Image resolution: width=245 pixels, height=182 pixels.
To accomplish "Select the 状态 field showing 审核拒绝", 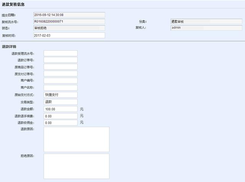I will (69, 28).
